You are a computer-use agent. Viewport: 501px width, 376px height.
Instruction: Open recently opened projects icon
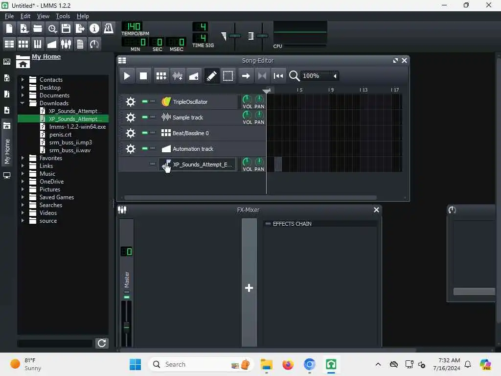point(52,29)
